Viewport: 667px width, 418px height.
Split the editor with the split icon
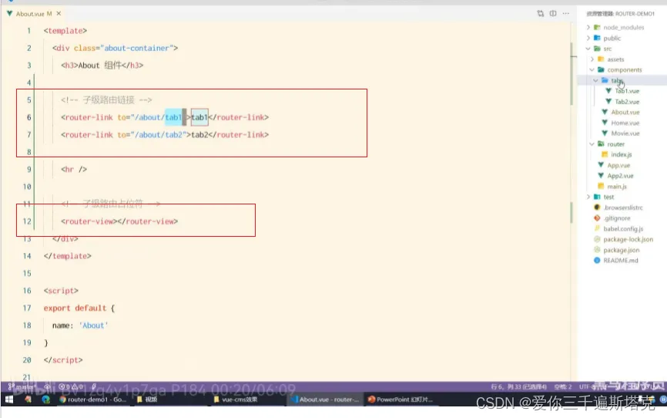coord(553,13)
